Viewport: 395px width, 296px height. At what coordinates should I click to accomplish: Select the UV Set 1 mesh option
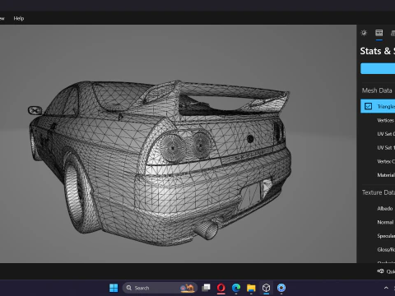click(386, 147)
